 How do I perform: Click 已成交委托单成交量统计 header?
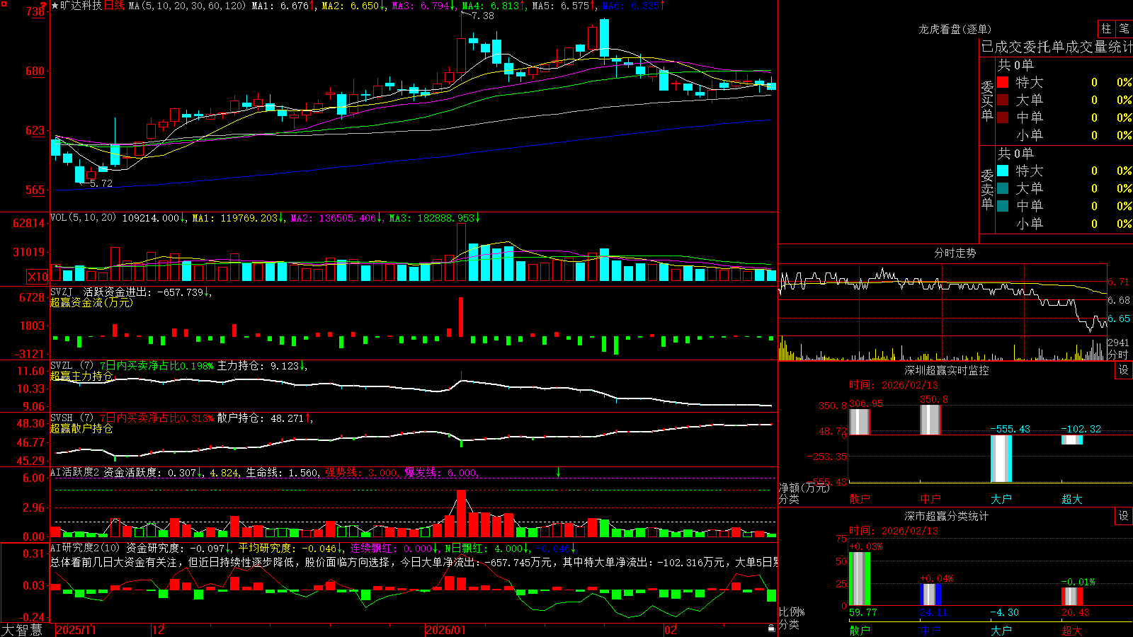coord(1057,47)
